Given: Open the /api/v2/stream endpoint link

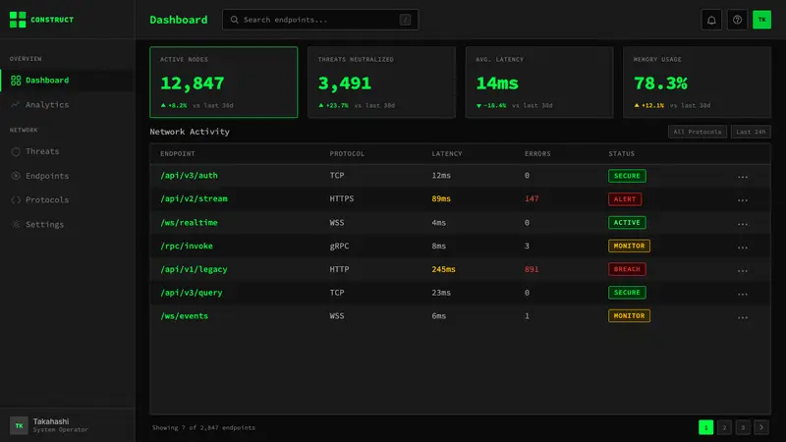Looking at the screenshot, I should click(194, 199).
